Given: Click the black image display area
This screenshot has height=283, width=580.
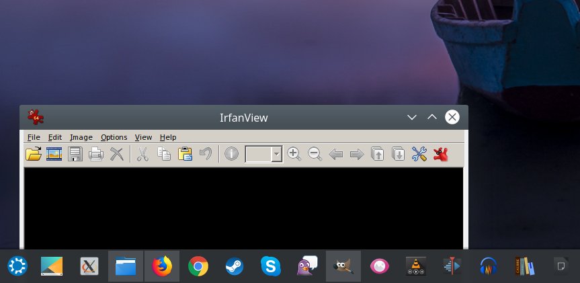Looking at the screenshot, I should [243, 208].
